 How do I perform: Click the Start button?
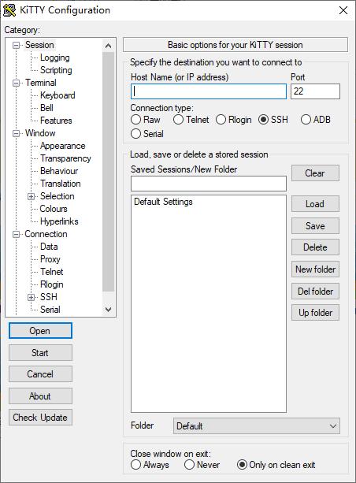click(40, 353)
